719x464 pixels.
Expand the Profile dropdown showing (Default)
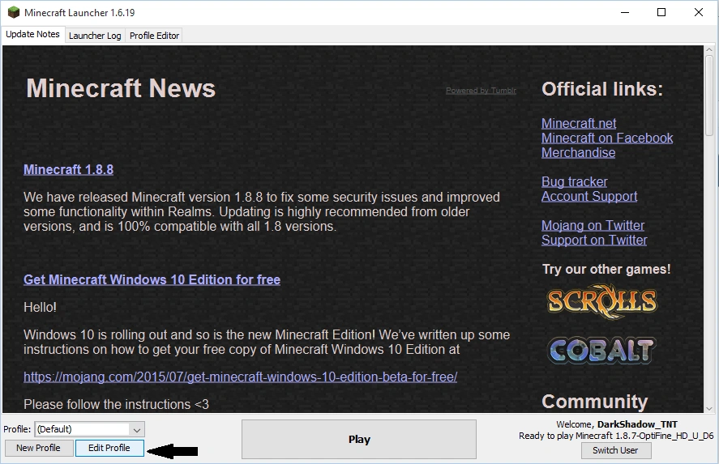pyautogui.click(x=90, y=429)
